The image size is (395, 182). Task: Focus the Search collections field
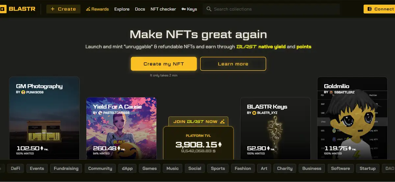(271, 9)
